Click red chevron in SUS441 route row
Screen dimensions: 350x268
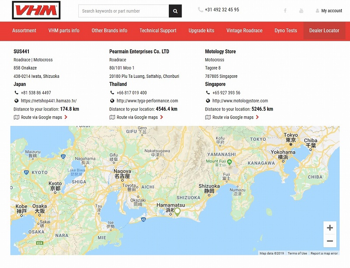pos(66,117)
